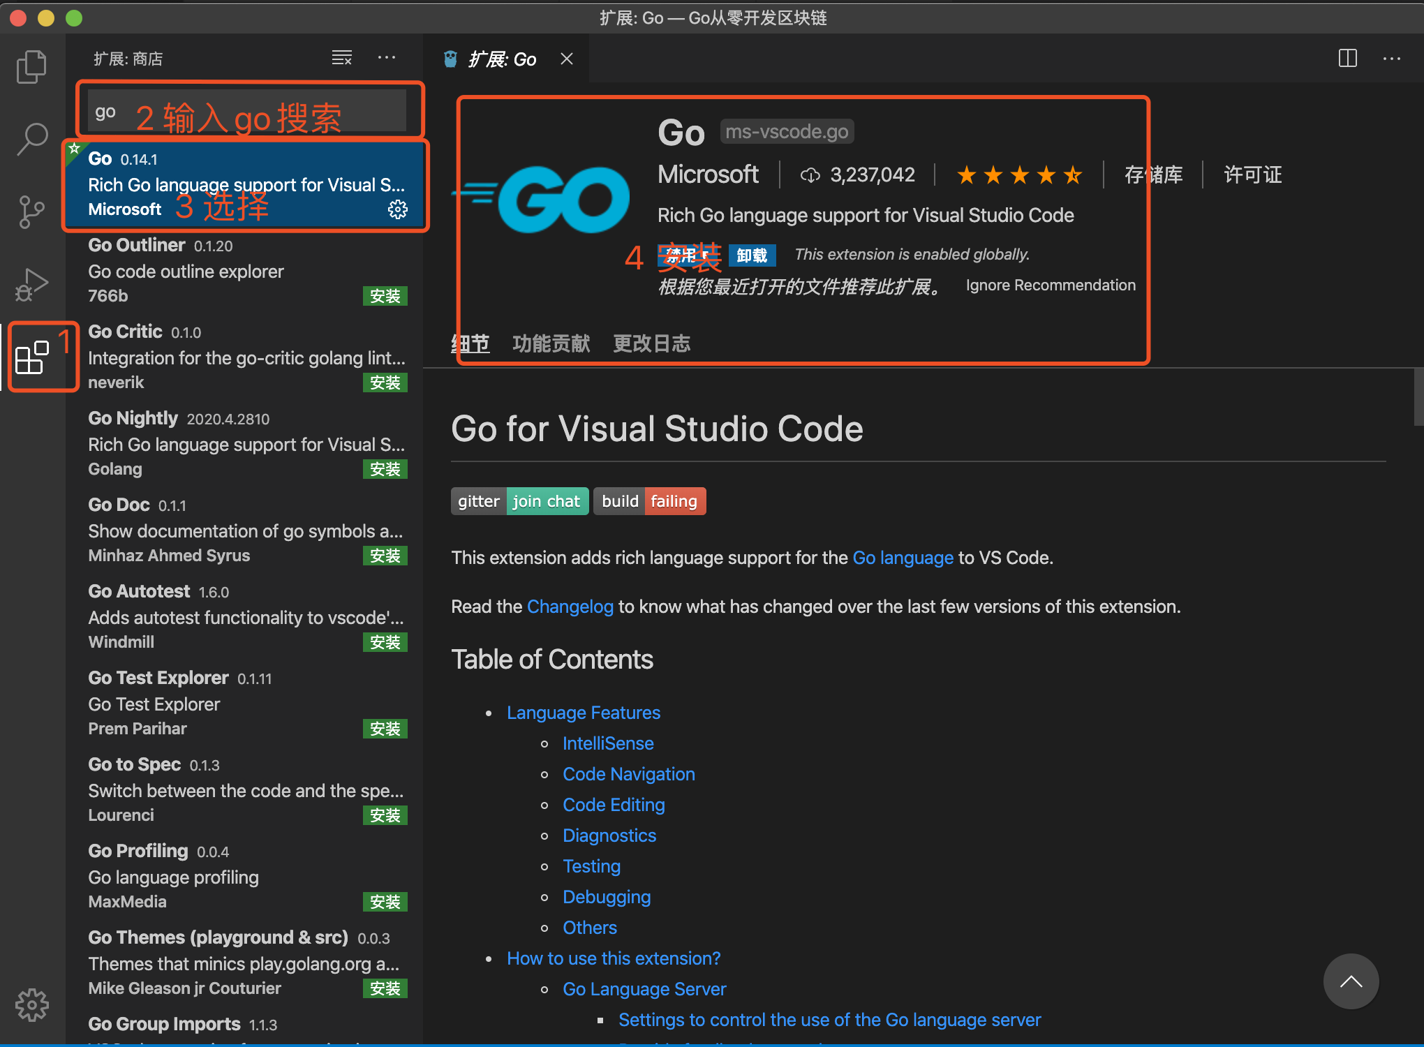1424x1047 pixels.
Task: Install the Go Nightly extension
Action: pyautogui.click(x=385, y=469)
